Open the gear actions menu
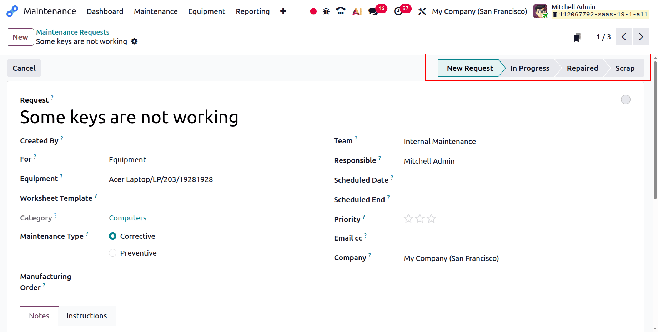The image size is (658, 332). pyautogui.click(x=134, y=41)
